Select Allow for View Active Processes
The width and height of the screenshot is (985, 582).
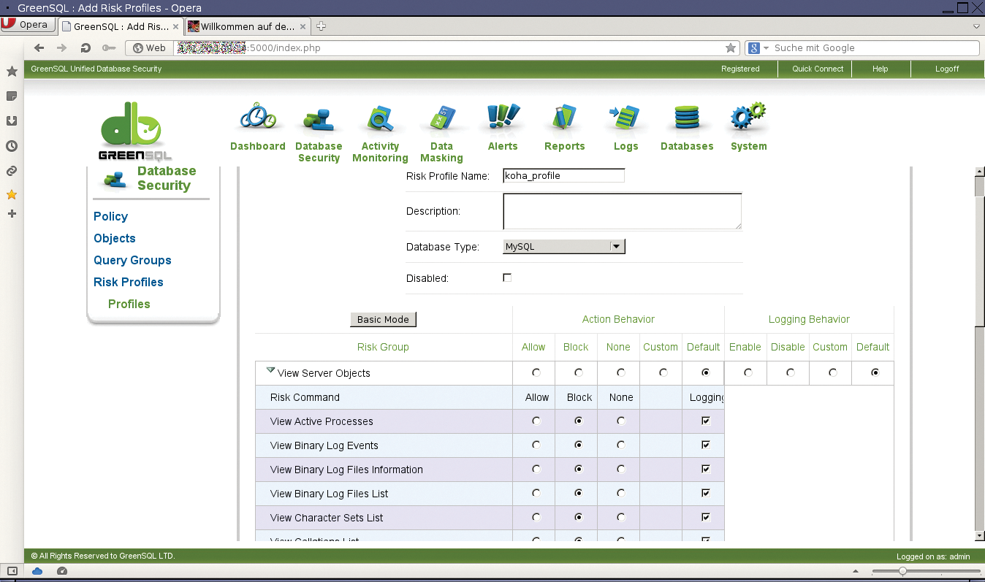(x=536, y=421)
